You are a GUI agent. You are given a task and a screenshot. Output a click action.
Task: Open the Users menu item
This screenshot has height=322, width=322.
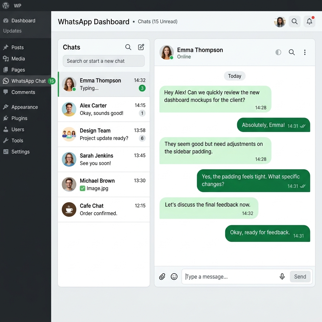25,129
